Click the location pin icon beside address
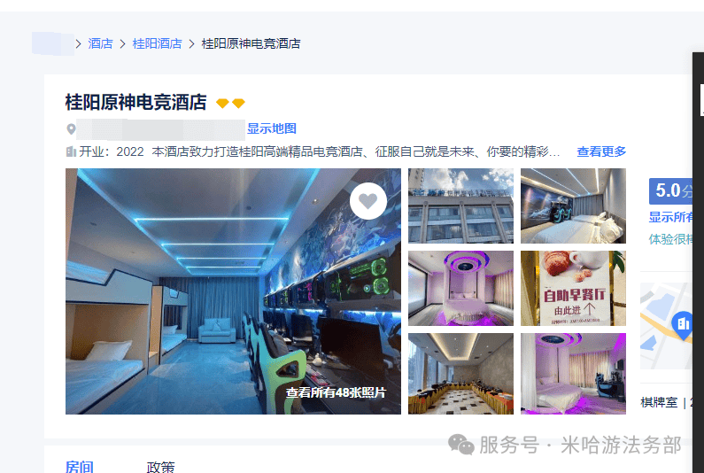704x473 pixels. click(x=71, y=129)
